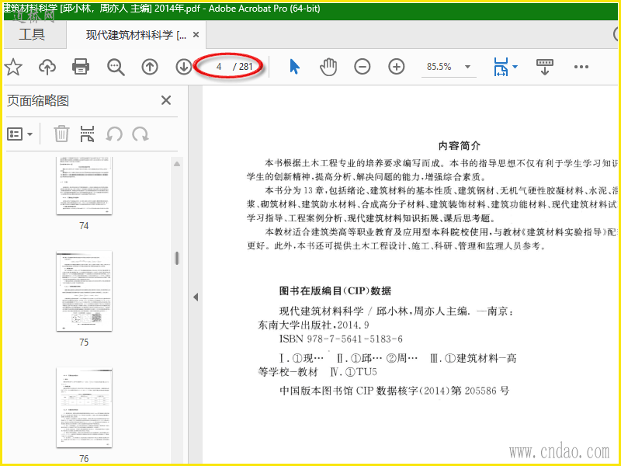Viewport: 621px width, 466px height.
Task: Click the thumbnail label 75
Action: click(x=84, y=343)
